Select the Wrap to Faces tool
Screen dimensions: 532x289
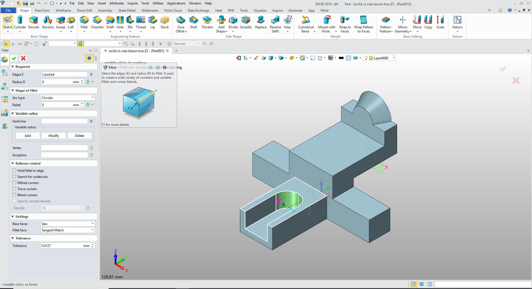tap(345, 24)
